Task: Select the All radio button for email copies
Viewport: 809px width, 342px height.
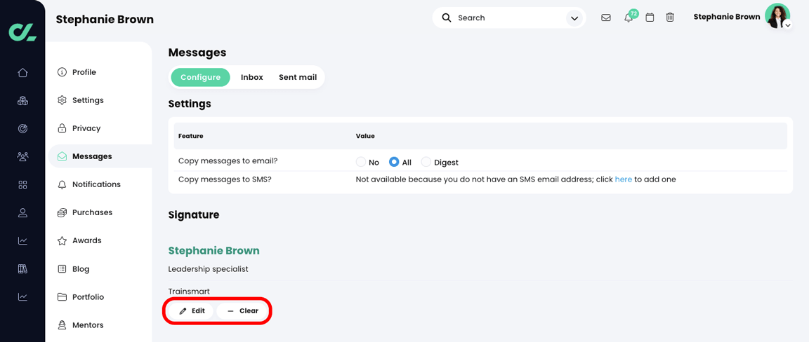Action: (394, 162)
